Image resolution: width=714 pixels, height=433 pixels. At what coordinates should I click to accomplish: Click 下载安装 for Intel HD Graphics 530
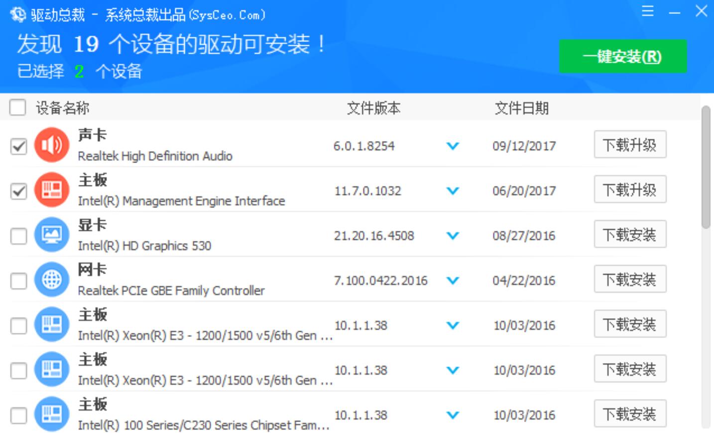[x=630, y=234]
